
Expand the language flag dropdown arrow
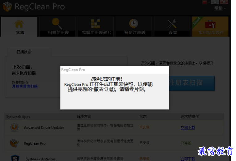click(209, 2)
